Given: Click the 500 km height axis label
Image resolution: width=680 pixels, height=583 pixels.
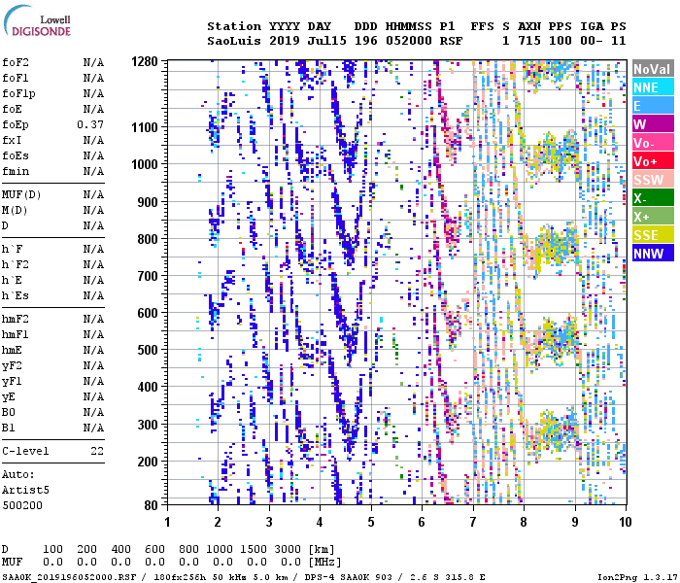Looking at the screenshot, I should pos(148,350).
